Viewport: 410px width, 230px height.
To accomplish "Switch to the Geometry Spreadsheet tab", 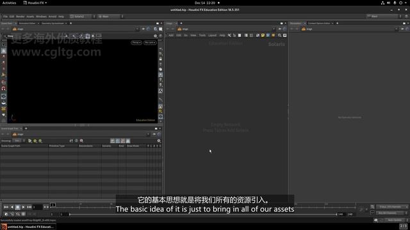I will (53, 23).
